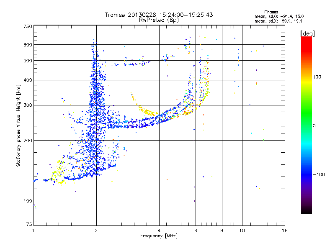Click the y-axis tick label '400'

(28, 80)
